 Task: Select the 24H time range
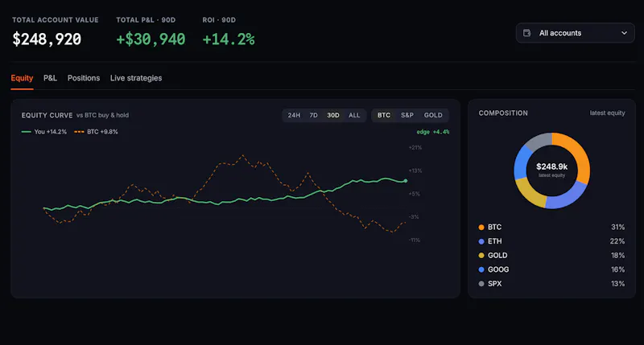[x=294, y=115]
